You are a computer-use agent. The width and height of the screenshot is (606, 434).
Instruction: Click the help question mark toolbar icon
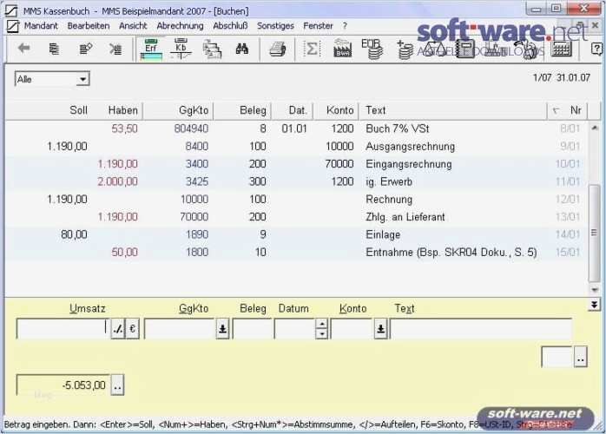pos(597,49)
